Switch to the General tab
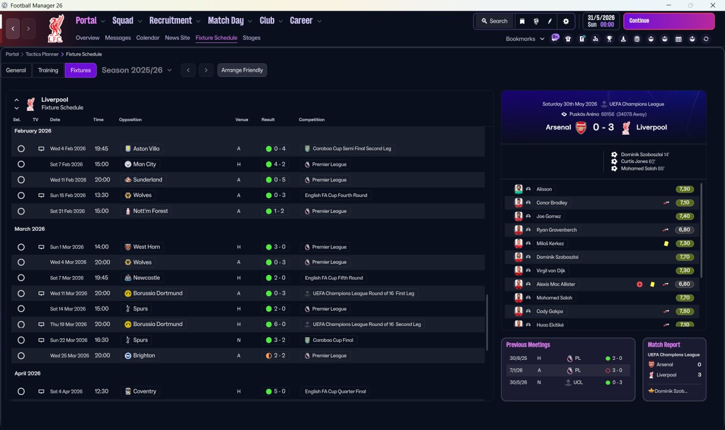The width and height of the screenshot is (725, 430). (x=16, y=70)
